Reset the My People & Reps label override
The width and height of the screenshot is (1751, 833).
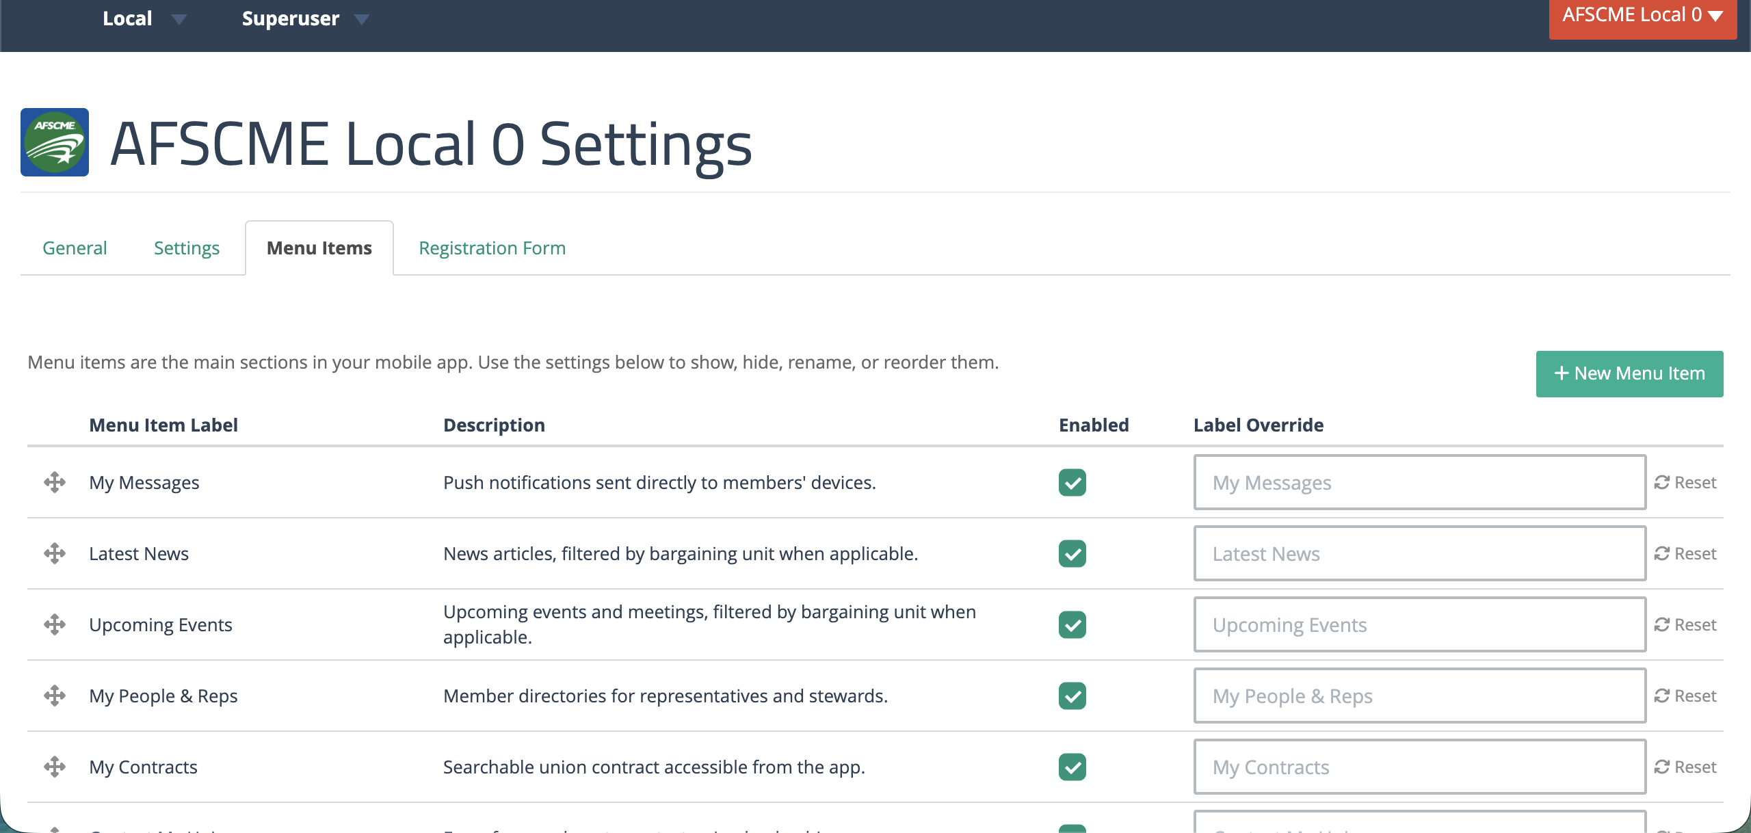(1685, 696)
